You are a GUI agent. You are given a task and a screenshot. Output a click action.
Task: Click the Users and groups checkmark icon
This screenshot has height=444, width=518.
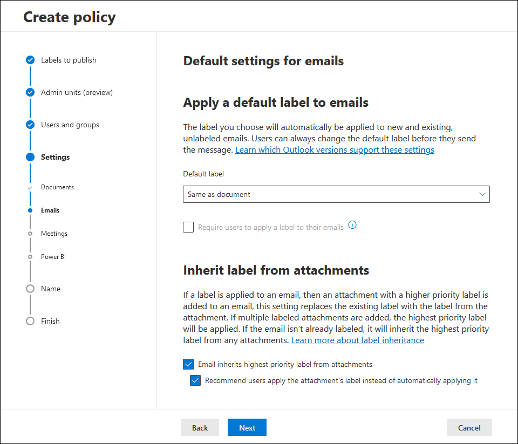30,125
